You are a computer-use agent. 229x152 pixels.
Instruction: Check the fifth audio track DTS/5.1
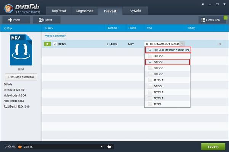point(150,74)
